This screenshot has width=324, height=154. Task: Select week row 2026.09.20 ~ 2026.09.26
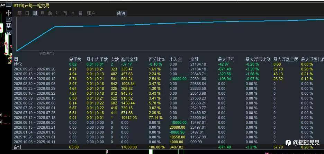point(35,69)
